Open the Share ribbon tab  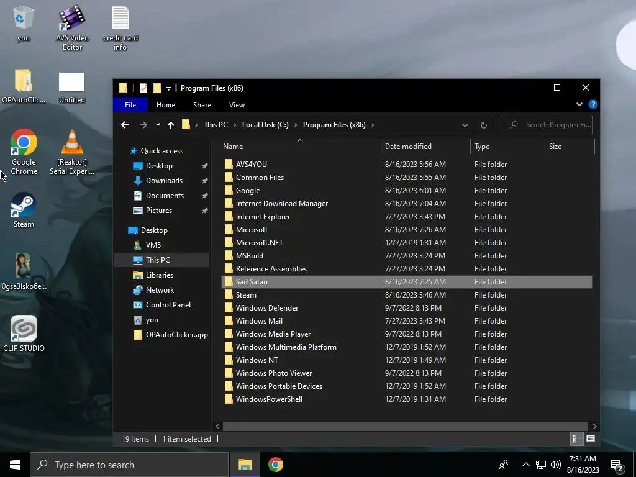[x=202, y=105]
